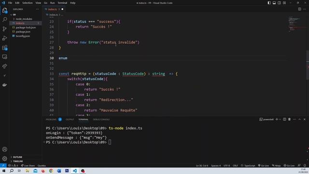Image resolution: width=309 pixels, height=174 pixels.
Task: Open the Live Share view icon
Action: [4, 66]
